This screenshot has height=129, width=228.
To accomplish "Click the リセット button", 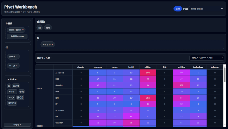I will [17, 125].
